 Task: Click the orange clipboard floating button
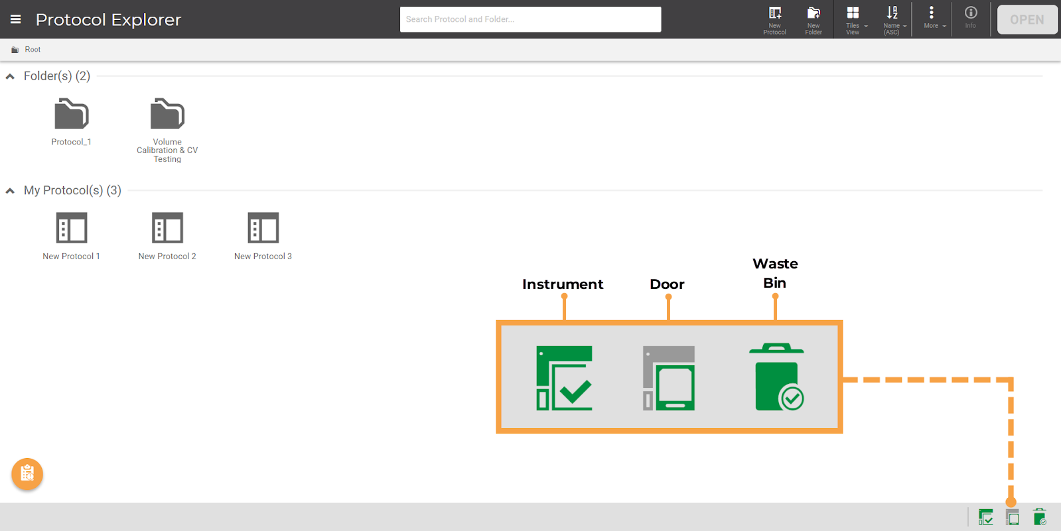tap(27, 474)
